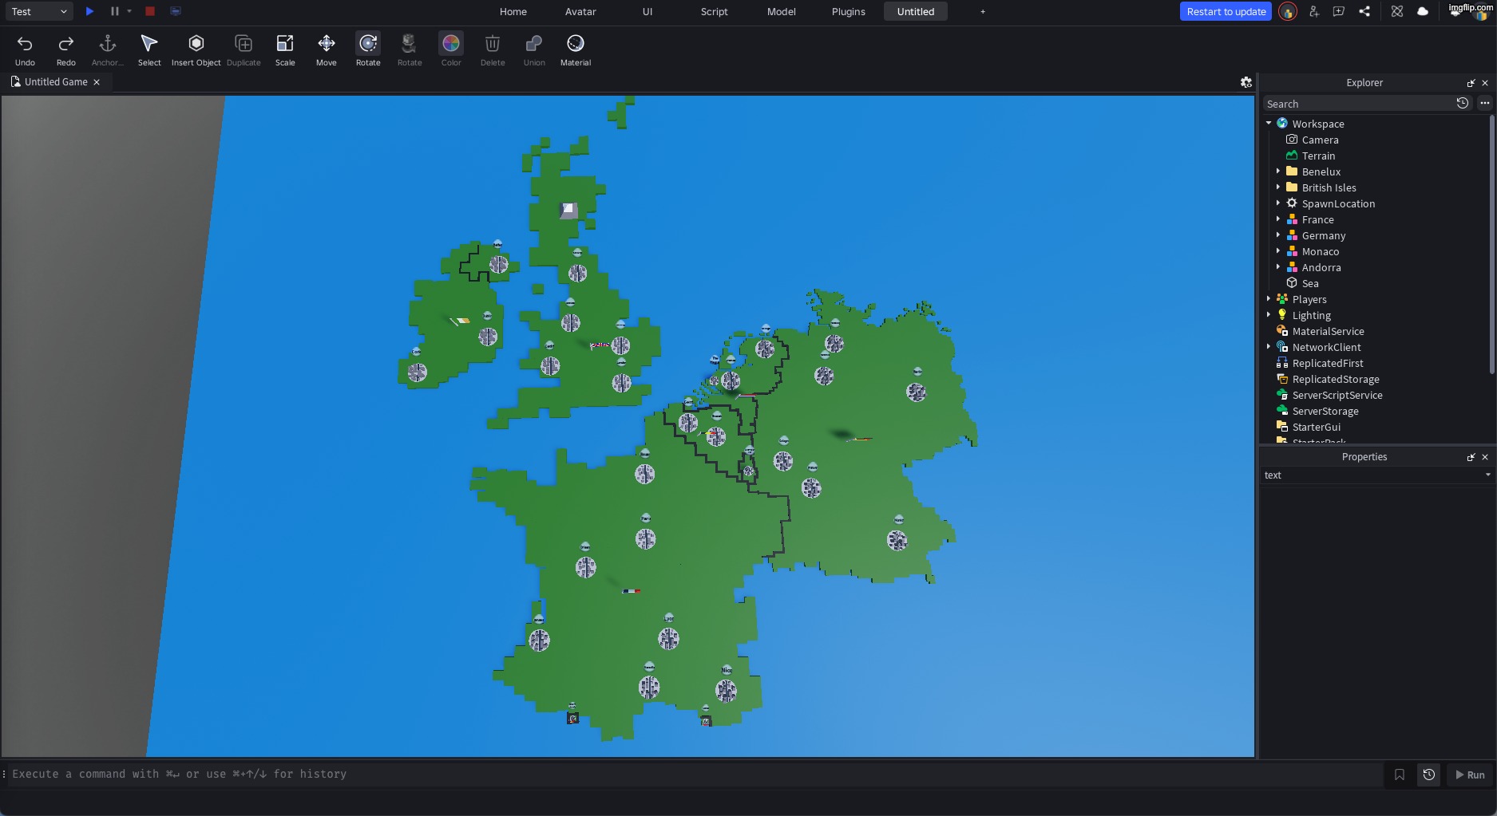Screen dimensions: 1497x816
Task: Open the Plugins tab
Action: pos(849,11)
